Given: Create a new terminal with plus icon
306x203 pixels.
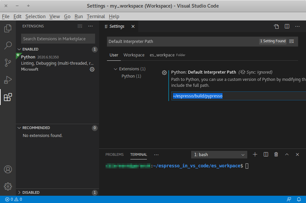Looking at the screenshot, I should [x=255, y=154].
